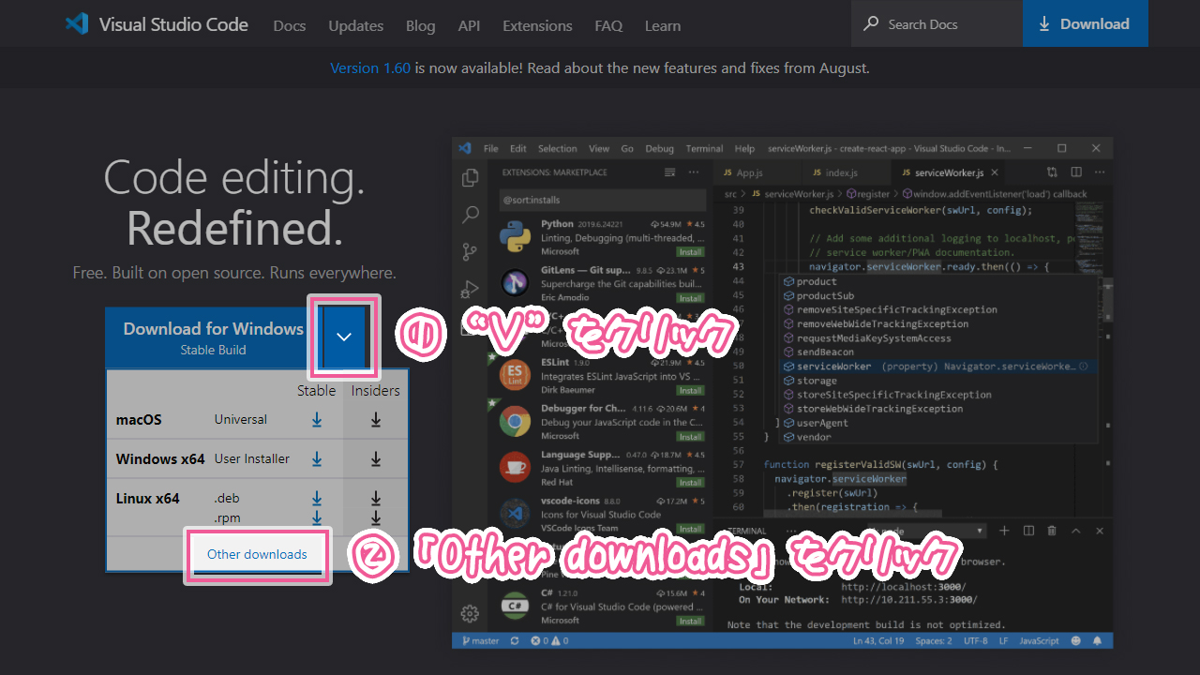Click master branch in status bar
1200x675 pixels.
pos(479,641)
